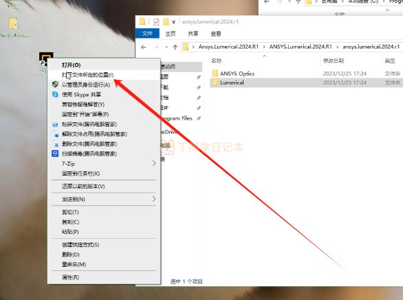Open Program Files in quick access

coord(177,118)
